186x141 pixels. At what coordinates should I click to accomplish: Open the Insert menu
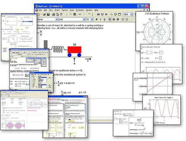(x=57, y=10)
